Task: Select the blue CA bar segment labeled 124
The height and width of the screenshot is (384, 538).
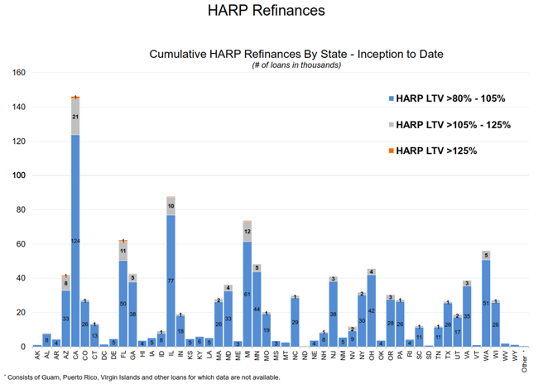Action: (75, 240)
